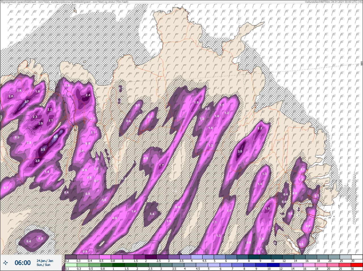Pick the upper legend swatch between 2 and 2.5
The width and height of the screenshot is (363, 271).
click(x=151, y=257)
